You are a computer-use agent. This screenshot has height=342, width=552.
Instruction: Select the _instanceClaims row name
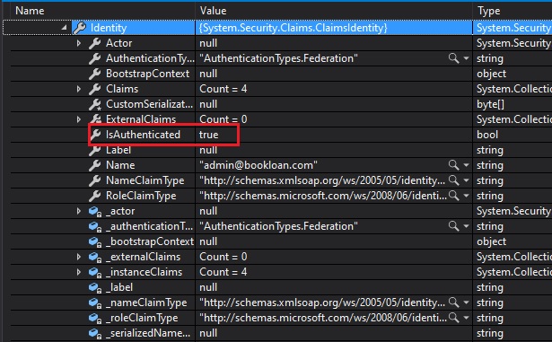tap(145, 272)
